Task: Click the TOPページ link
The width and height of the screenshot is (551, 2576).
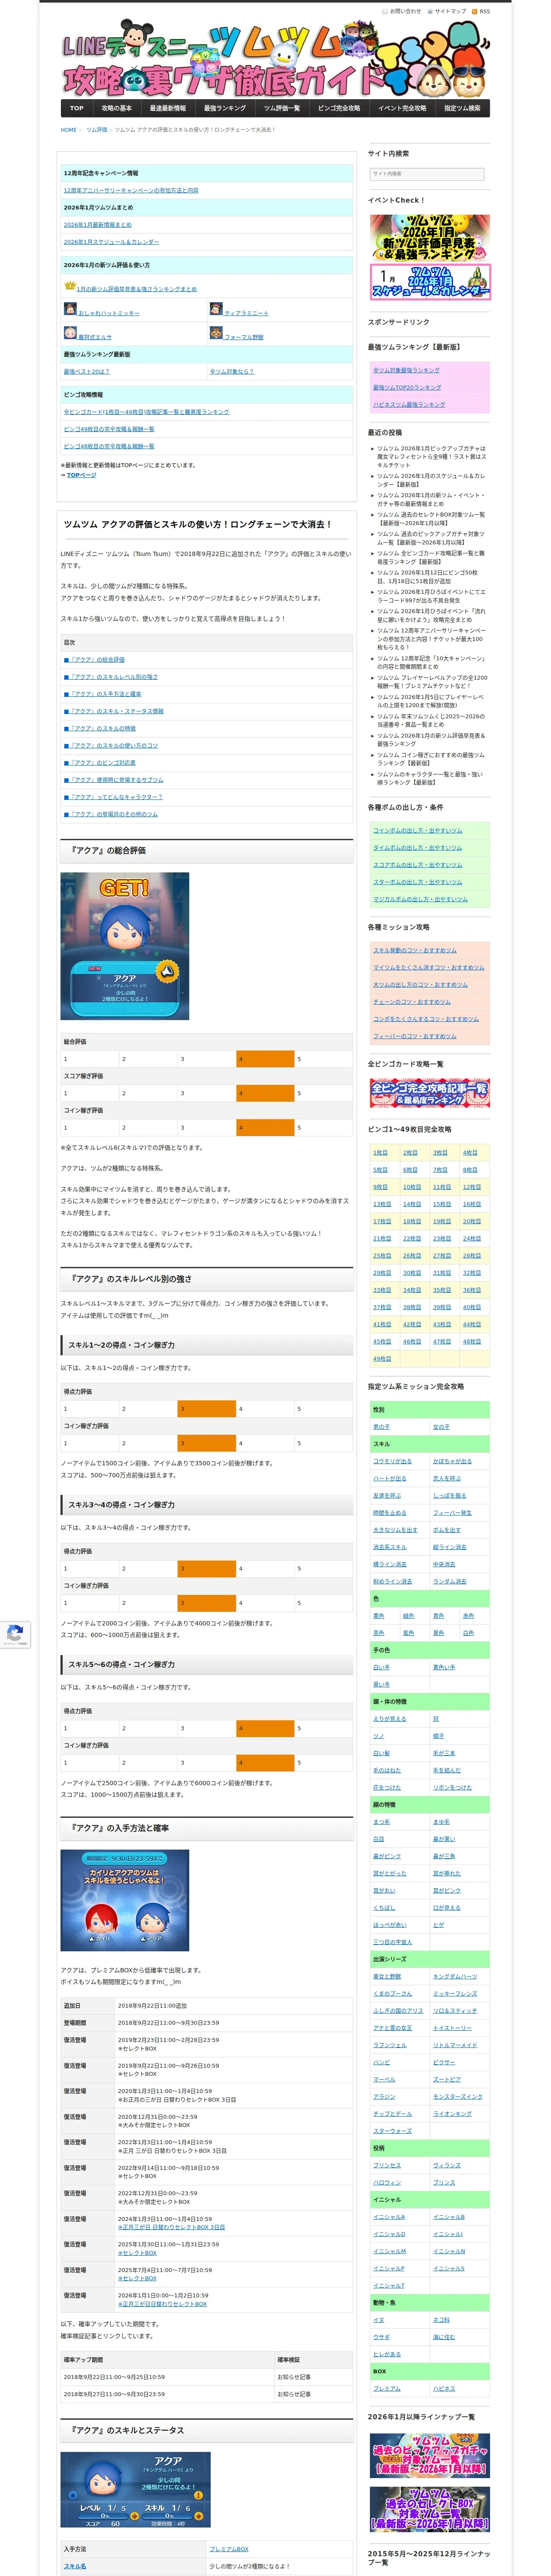Action: point(82,475)
